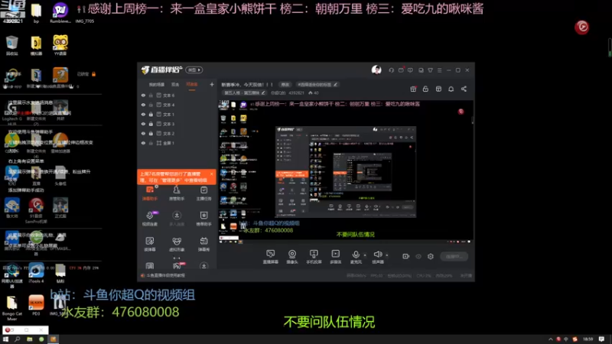612x344 pixels.
Task: Open stream settings gear
Action: (x=431, y=256)
